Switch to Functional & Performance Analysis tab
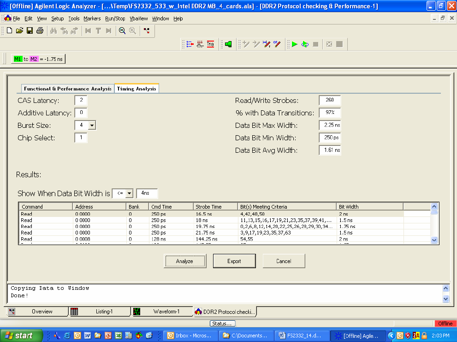Viewport: 457px width, 342px height. (67, 89)
